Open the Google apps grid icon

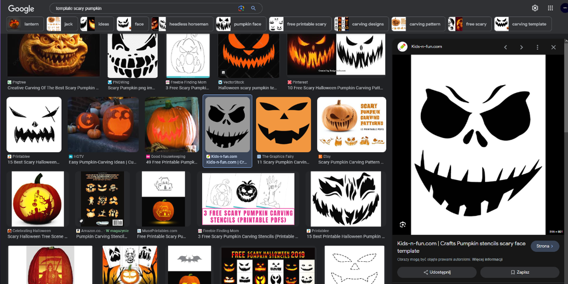[x=550, y=8]
